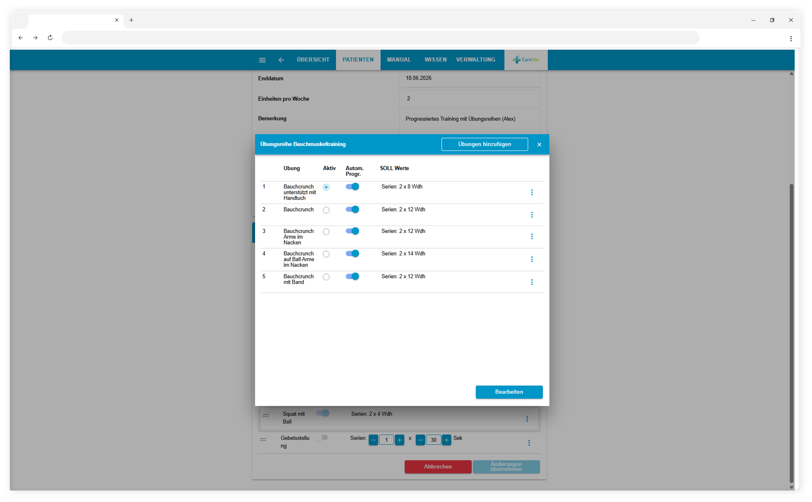Toggle automatic progression for exercise 2 Bauchcrunch
Viewport: 812px width, 502px height.
[x=352, y=209]
